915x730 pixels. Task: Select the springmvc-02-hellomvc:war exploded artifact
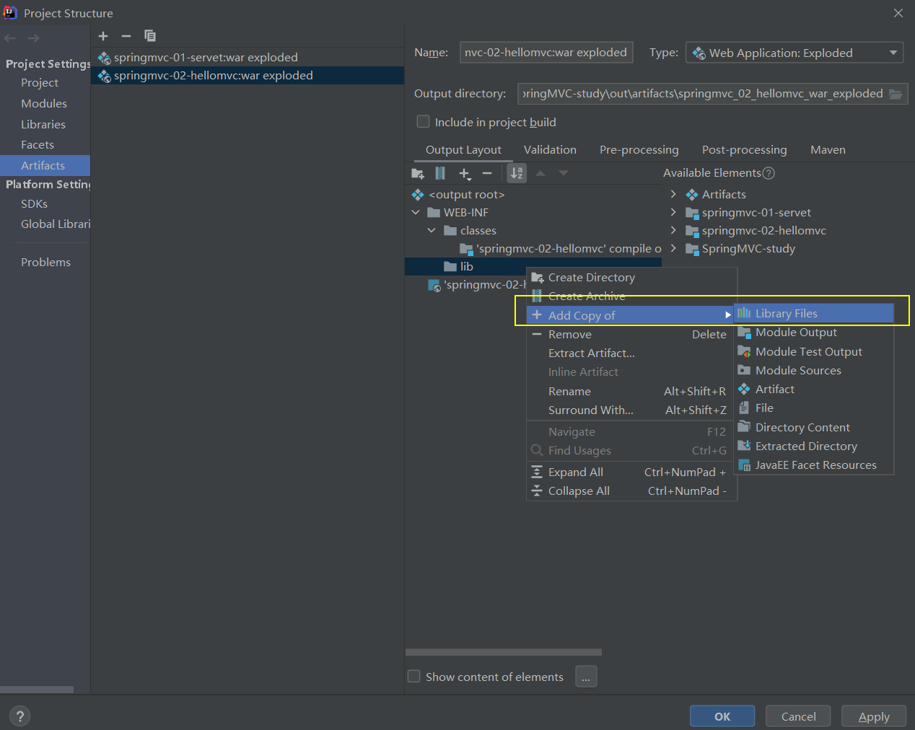pyautogui.click(x=248, y=75)
